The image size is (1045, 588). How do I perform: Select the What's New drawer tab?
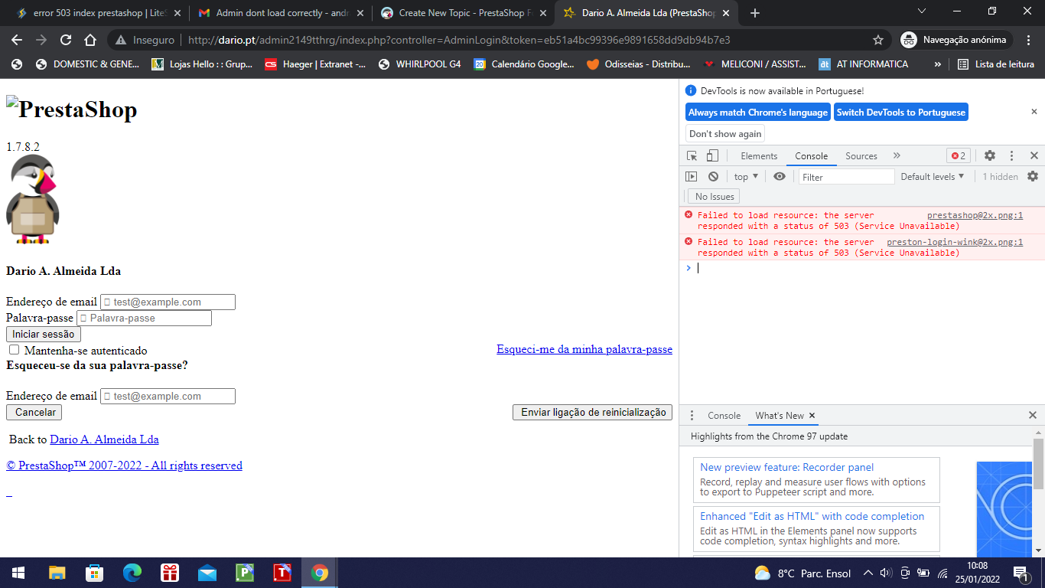click(780, 415)
